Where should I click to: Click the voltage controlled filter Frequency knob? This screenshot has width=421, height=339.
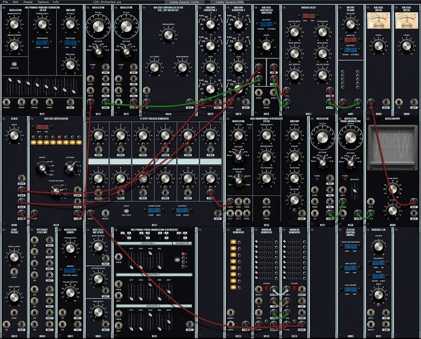[x=168, y=35]
